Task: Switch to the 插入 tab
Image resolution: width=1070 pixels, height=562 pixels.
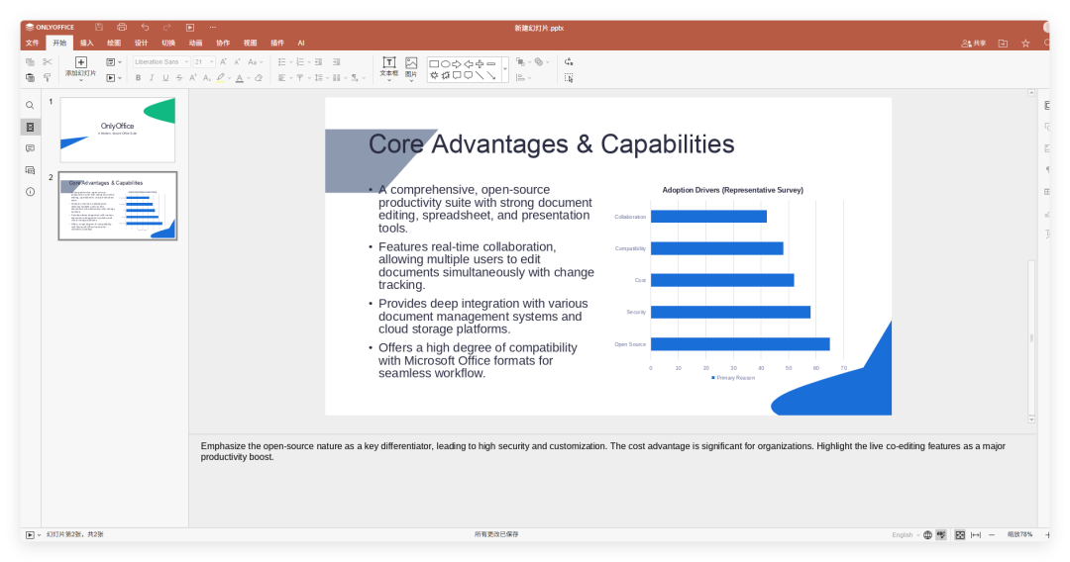Action: point(86,43)
